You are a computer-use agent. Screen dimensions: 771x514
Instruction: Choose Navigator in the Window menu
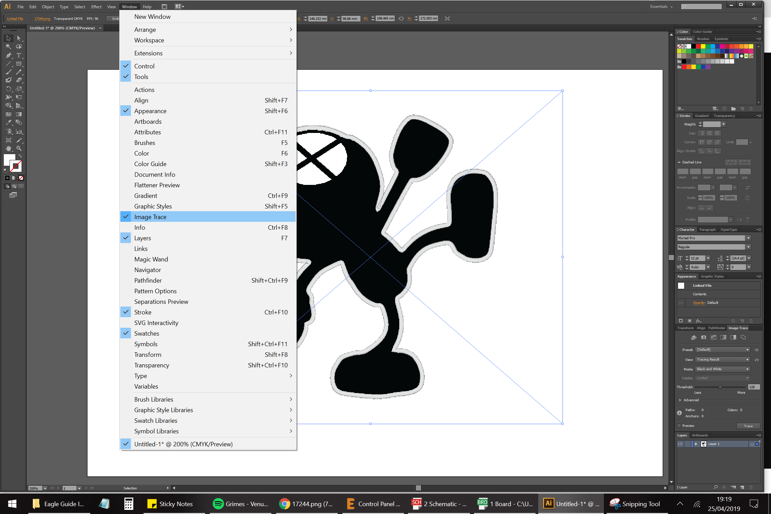[208, 270]
